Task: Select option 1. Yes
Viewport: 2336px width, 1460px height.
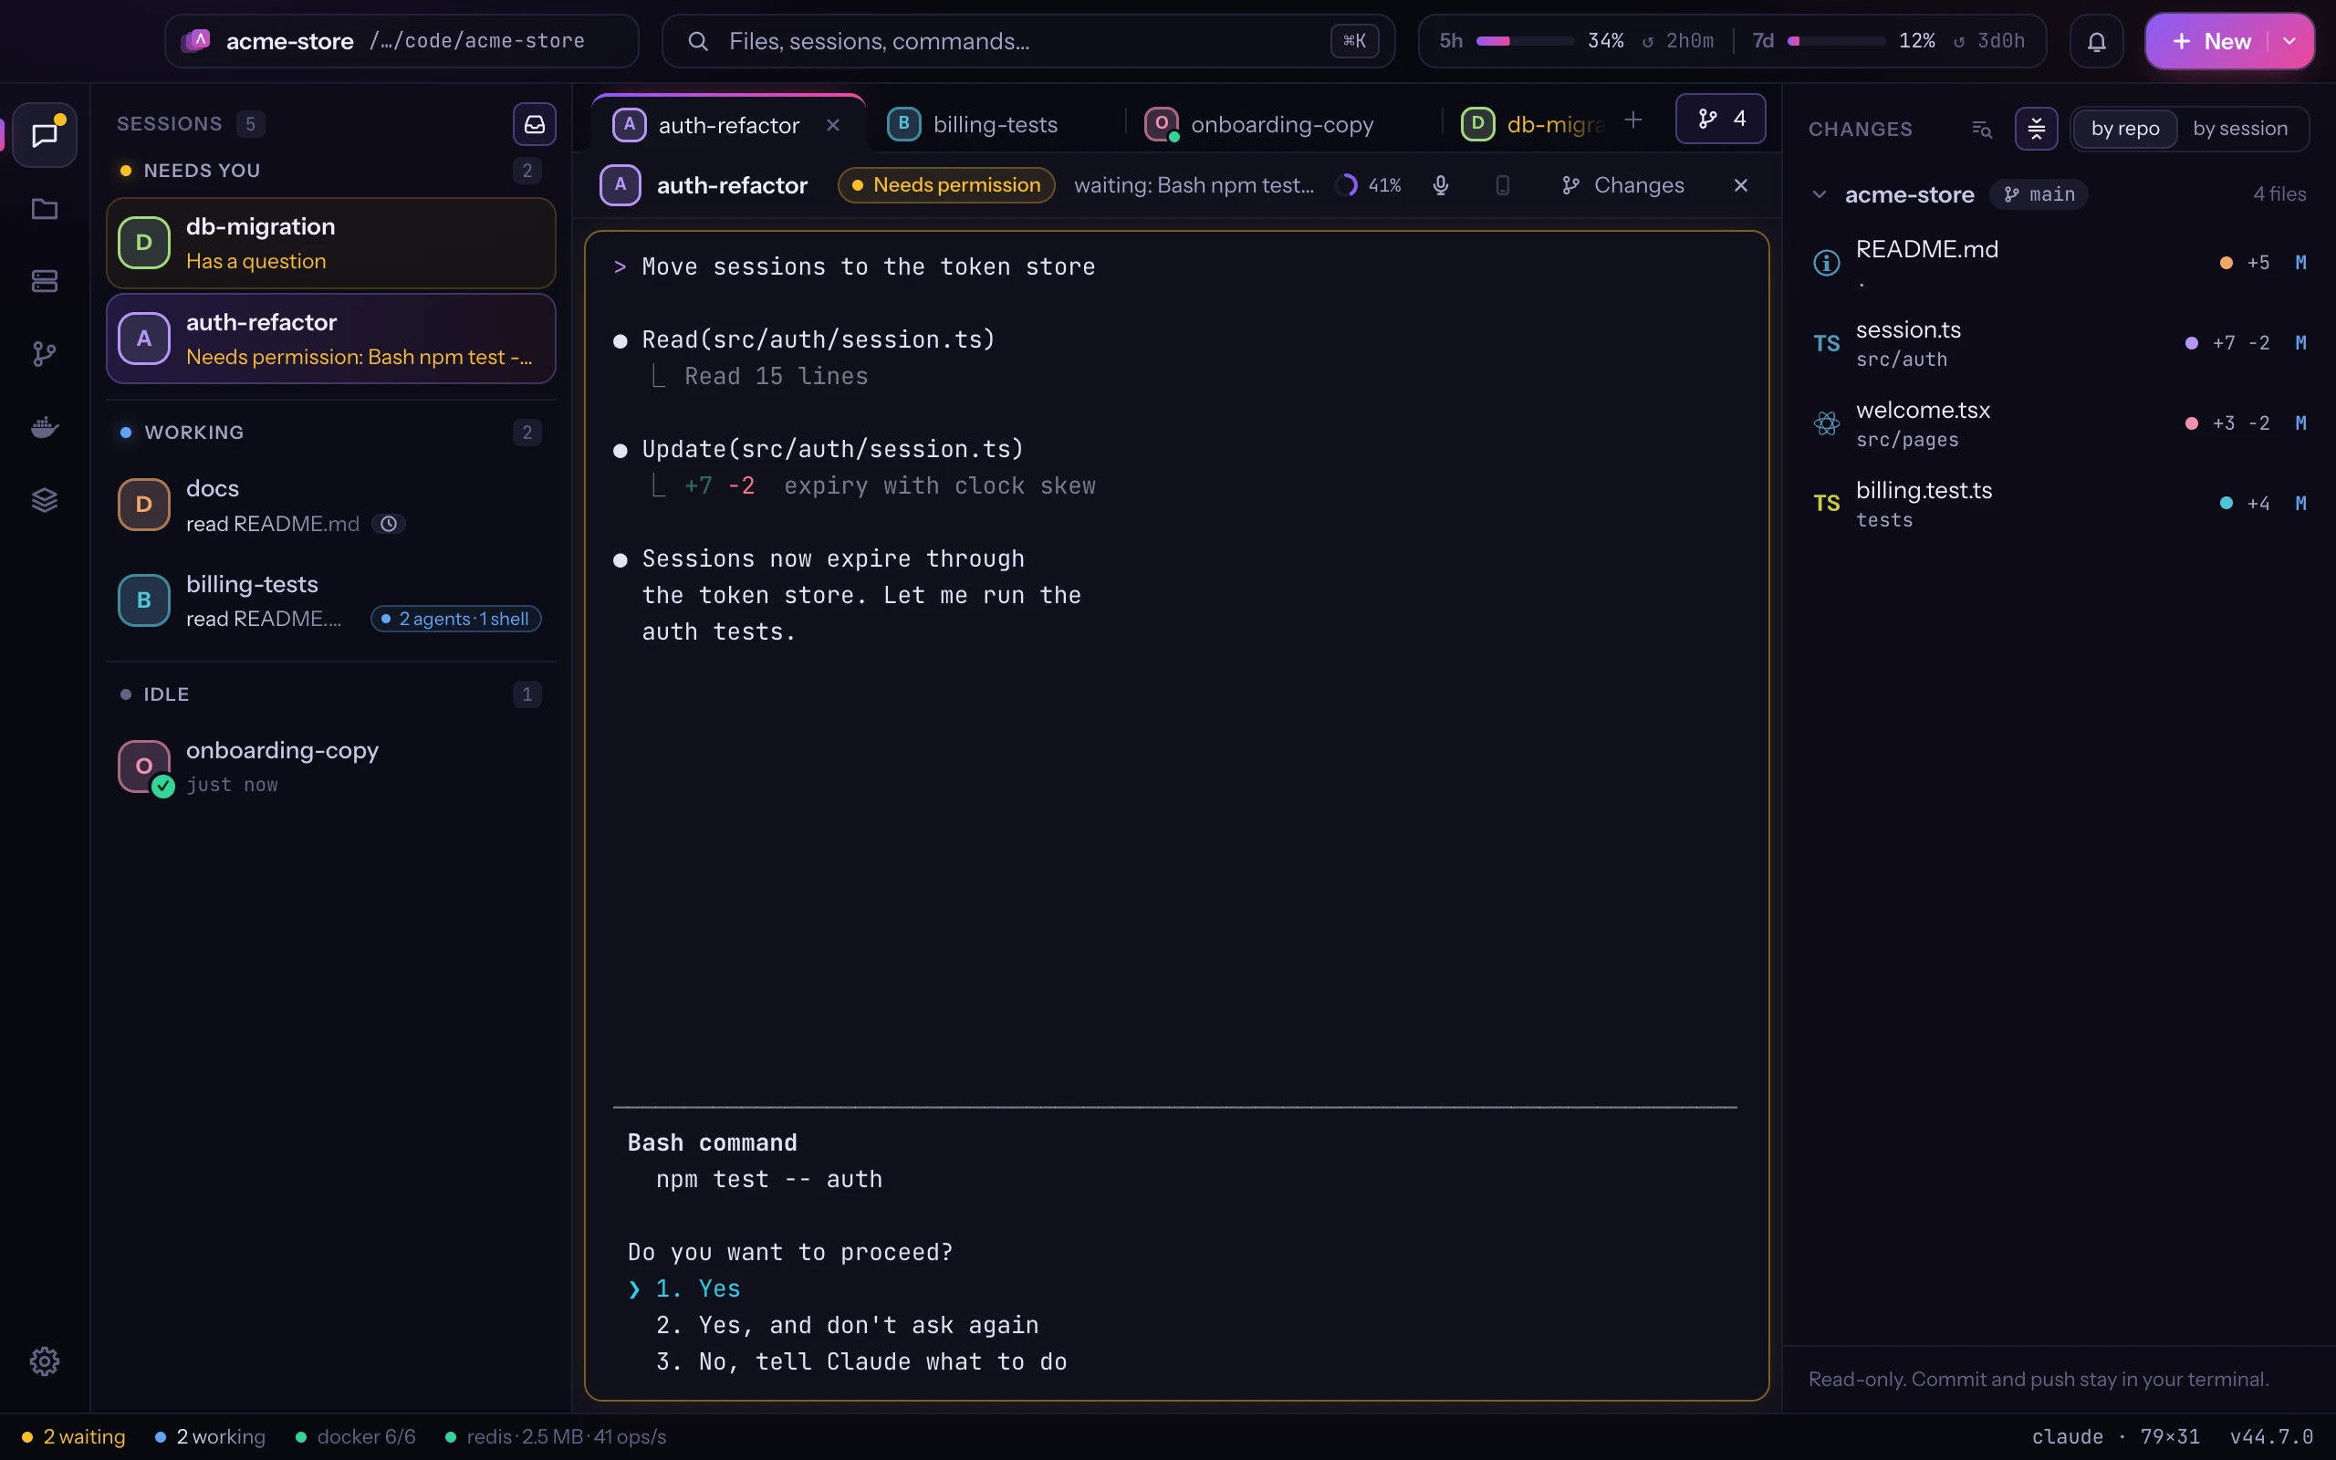Action: [698, 1289]
